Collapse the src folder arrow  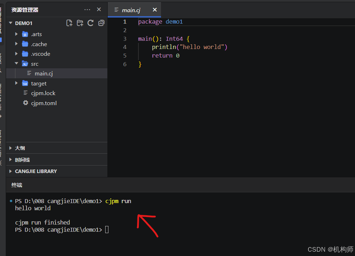tap(16, 64)
